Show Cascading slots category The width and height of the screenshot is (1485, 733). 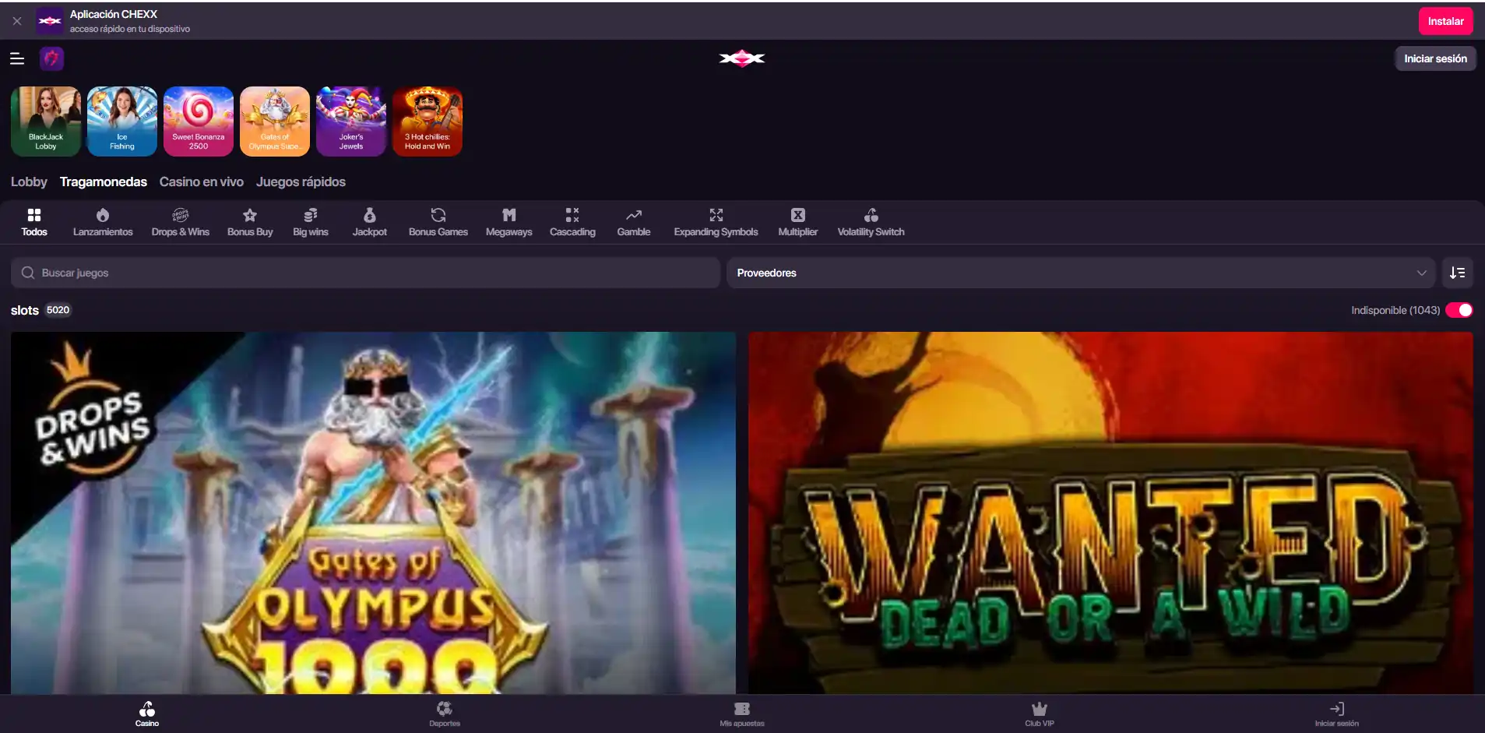coord(572,222)
